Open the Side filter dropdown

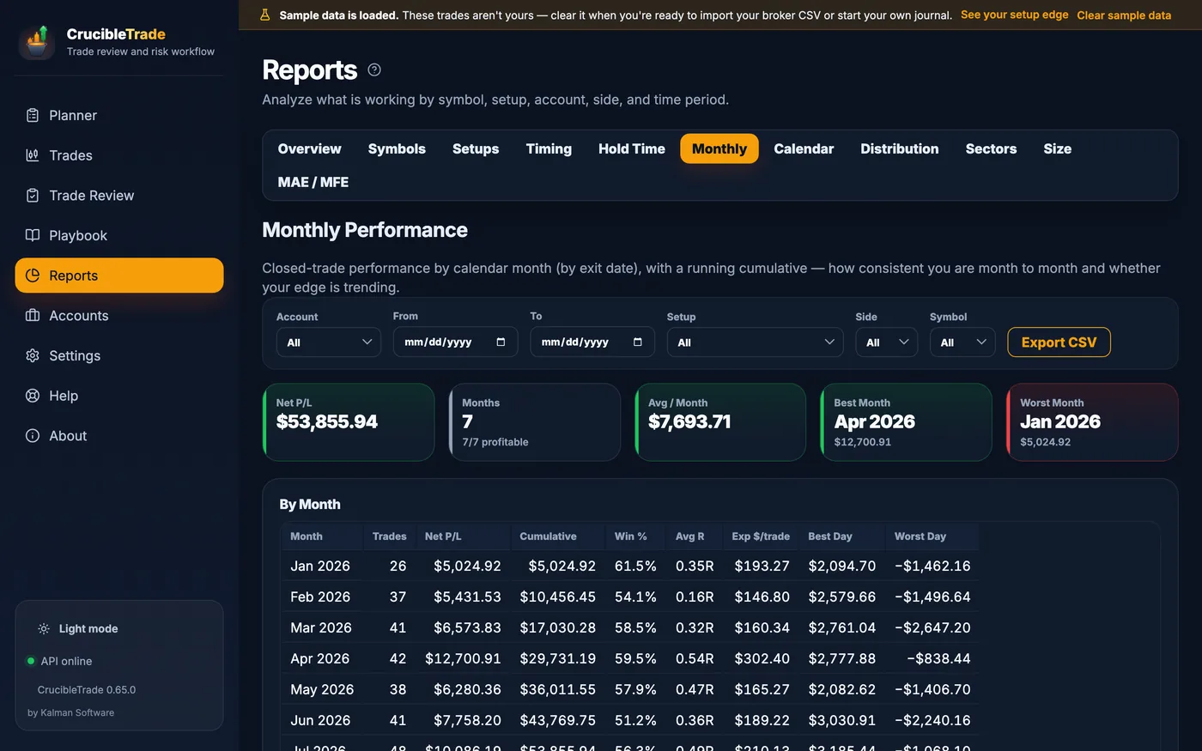coord(887,342)
